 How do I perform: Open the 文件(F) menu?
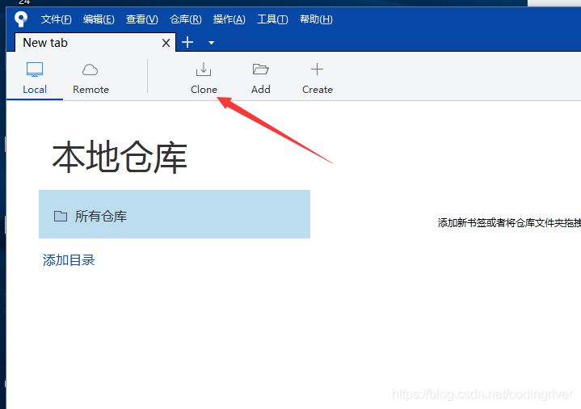pyautogui.click(x=56, y=19)
